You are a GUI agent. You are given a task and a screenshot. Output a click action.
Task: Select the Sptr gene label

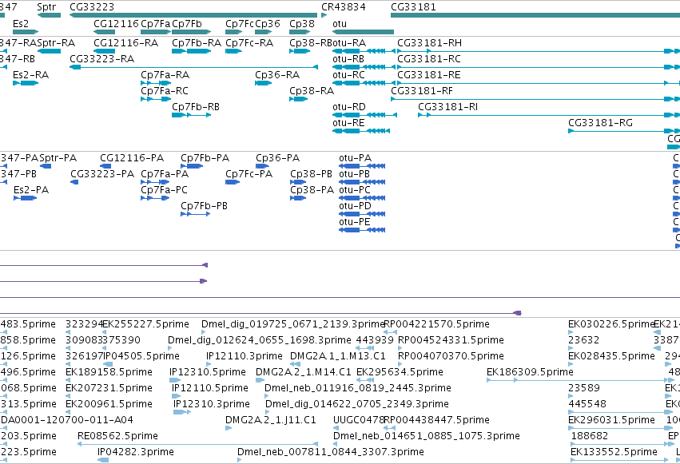tap(46, 7)
